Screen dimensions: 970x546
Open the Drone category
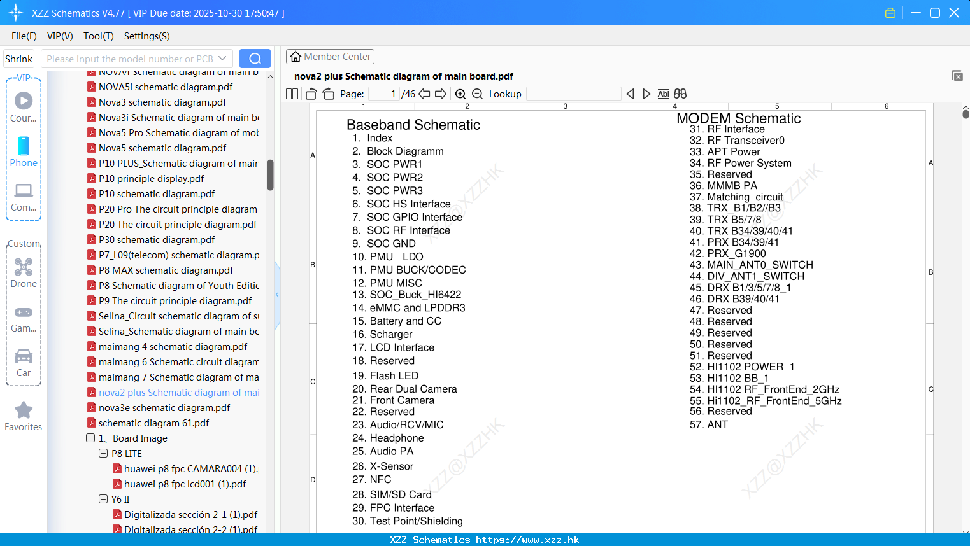coord(24,273)
